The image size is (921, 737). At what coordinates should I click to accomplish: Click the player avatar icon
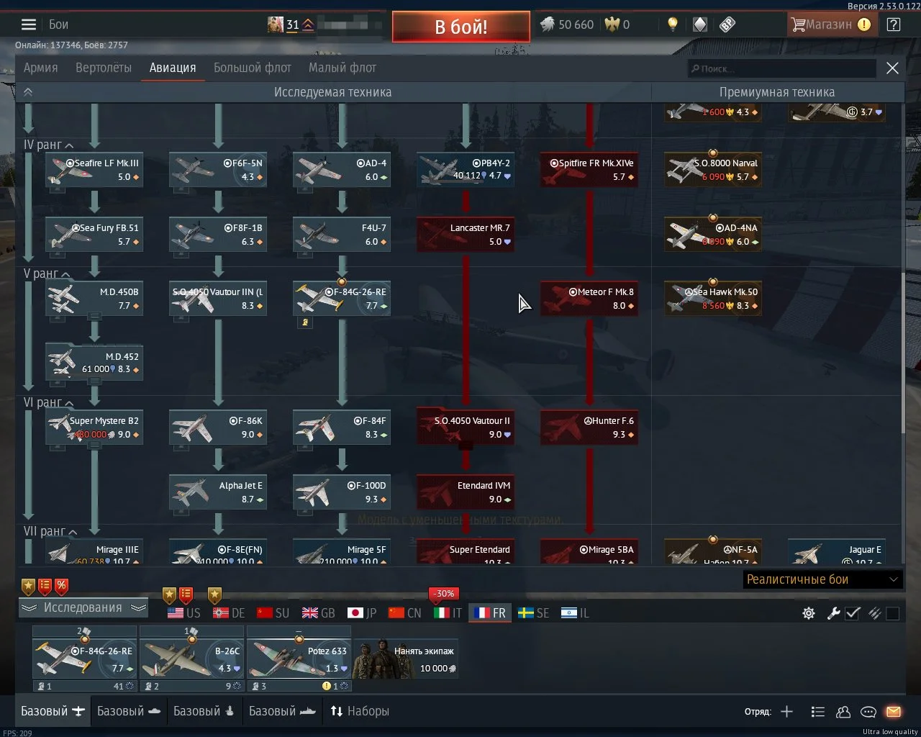coord(276,24)
